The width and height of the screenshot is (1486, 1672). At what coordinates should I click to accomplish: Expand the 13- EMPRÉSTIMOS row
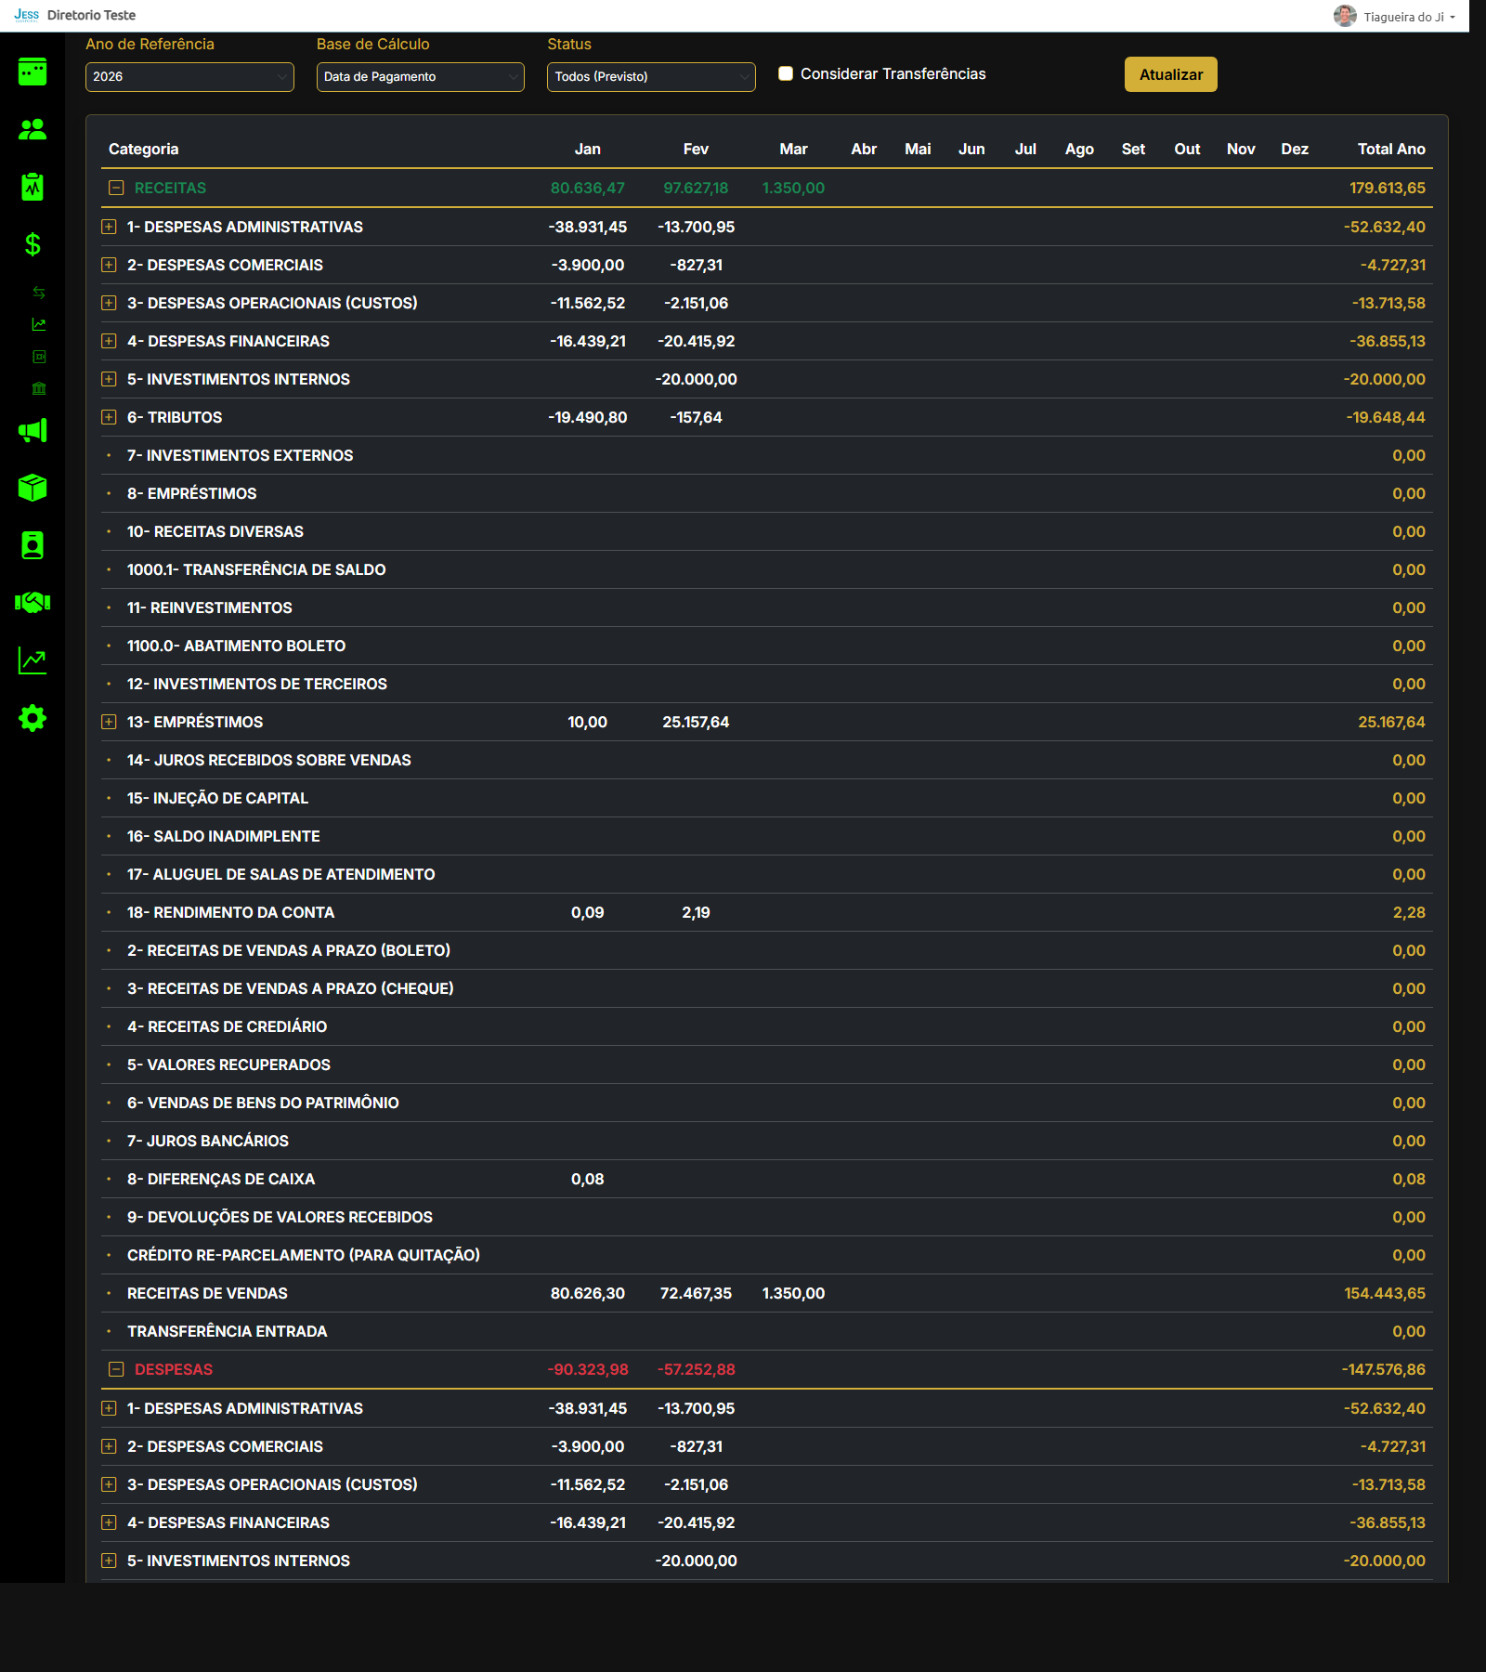(x=109, y=722)
